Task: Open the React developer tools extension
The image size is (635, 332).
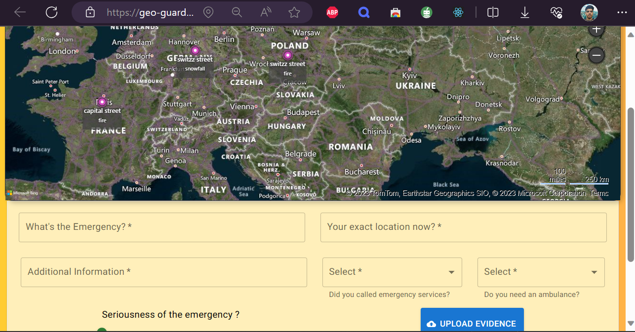Action: tap(458, 12)
